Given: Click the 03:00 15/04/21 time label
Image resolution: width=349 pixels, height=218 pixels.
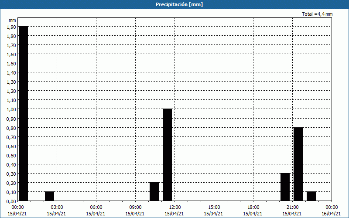Looking at the screenshot, I should click(x=57, y=211).
